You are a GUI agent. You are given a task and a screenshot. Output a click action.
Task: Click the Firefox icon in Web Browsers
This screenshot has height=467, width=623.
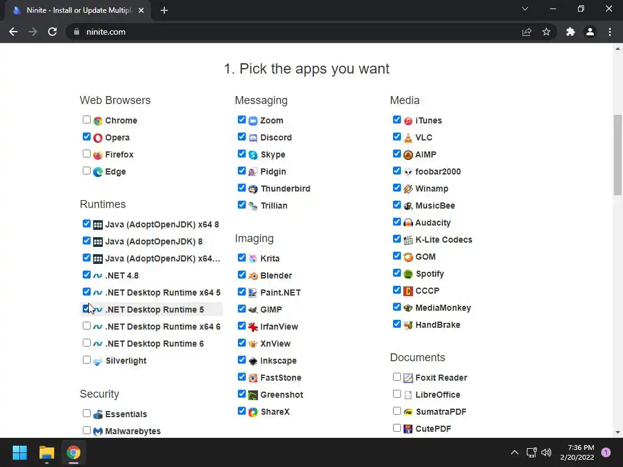point(98,155)
